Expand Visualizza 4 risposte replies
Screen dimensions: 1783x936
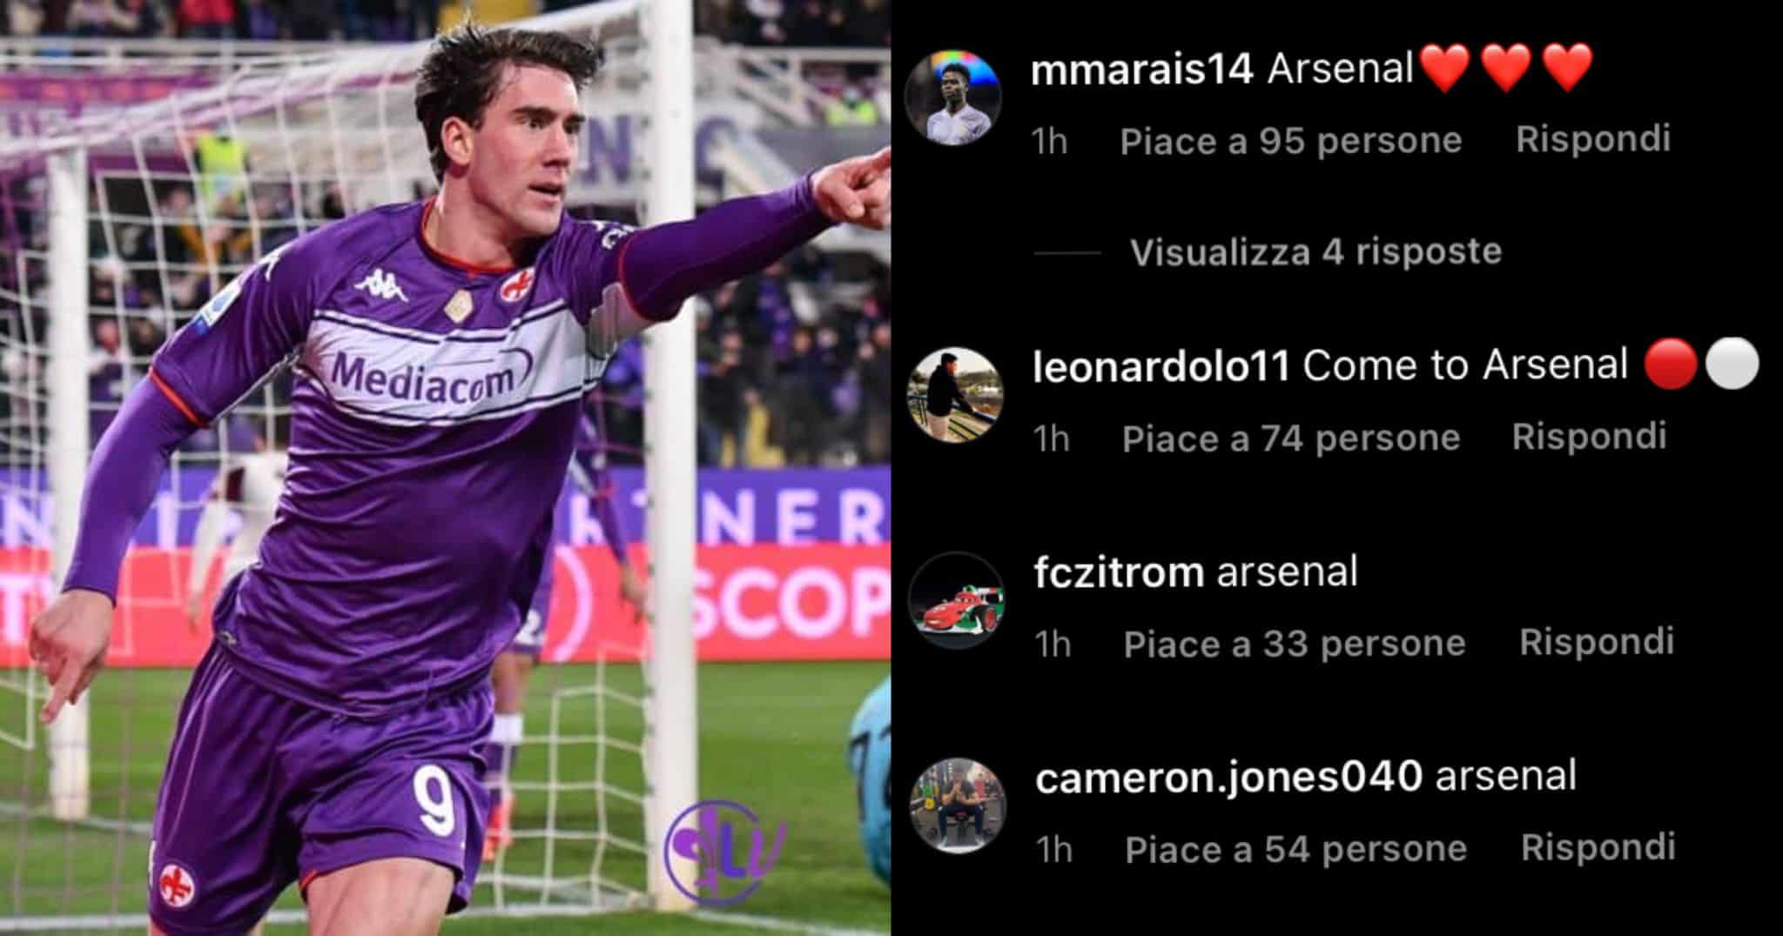[1315, 252]
